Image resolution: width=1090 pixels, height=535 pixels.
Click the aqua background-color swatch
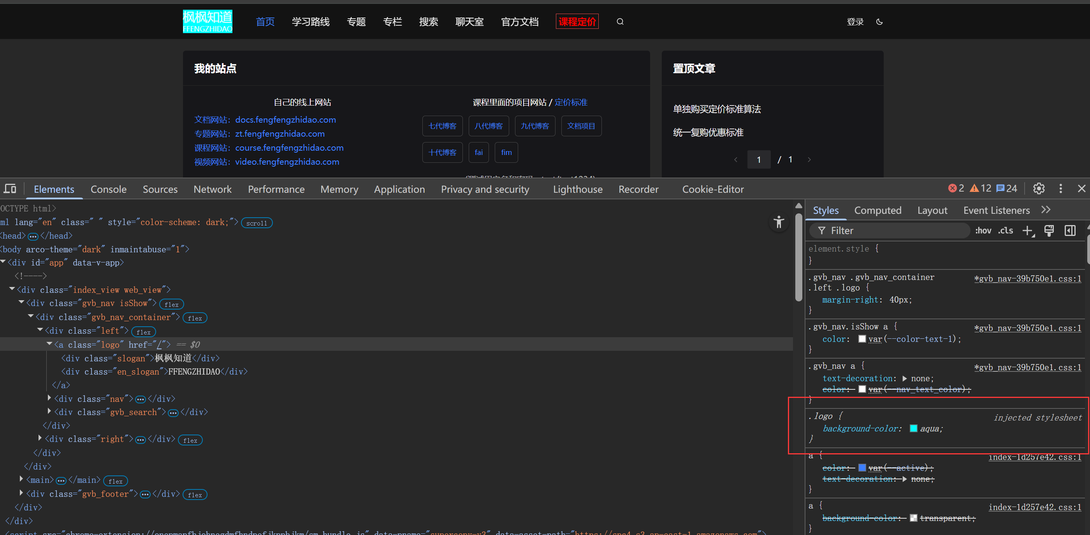click(913, 428)
